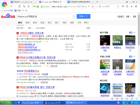Click the browser back arrow
Image resolution: width=140 pixels, height=105 pixels.
tap(11, 6)
